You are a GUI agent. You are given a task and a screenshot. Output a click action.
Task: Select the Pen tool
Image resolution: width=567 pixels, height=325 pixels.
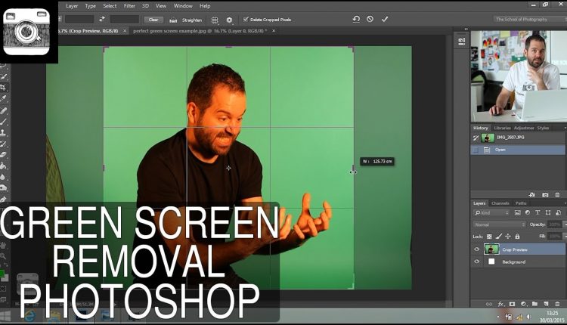[x=3, y=200]
